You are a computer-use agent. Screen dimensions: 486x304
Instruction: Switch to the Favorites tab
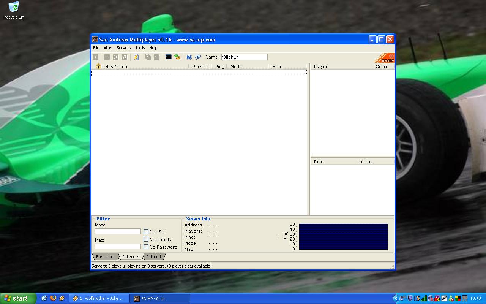click(106, 257)
